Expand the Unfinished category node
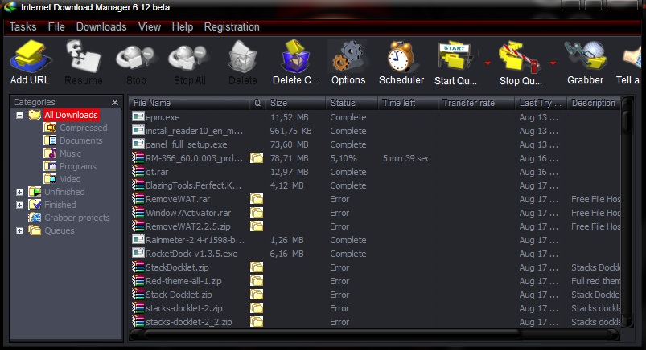The width and height of the screenshot is (646, 350). click(x=19, y=192)
